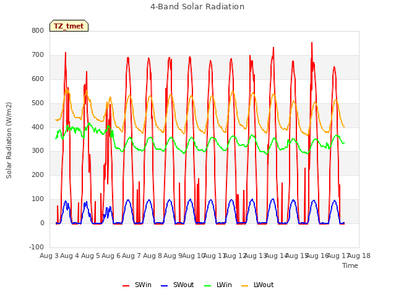Screen dimensions: 396x297
Task: Click the Time axis label
Action: [350, 265]
